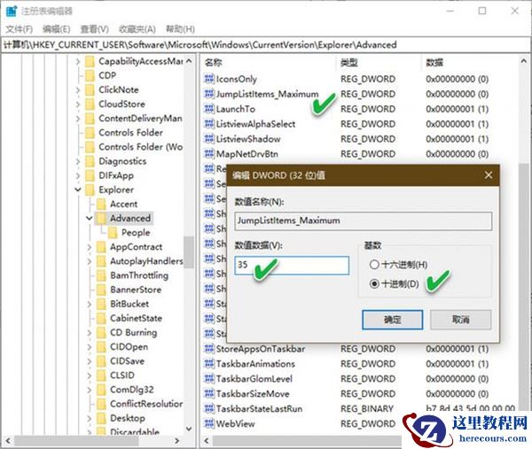Viewport: 532px width, 449px height.
Task: Select the CabinetState tree item
Action: coord(136,318)
